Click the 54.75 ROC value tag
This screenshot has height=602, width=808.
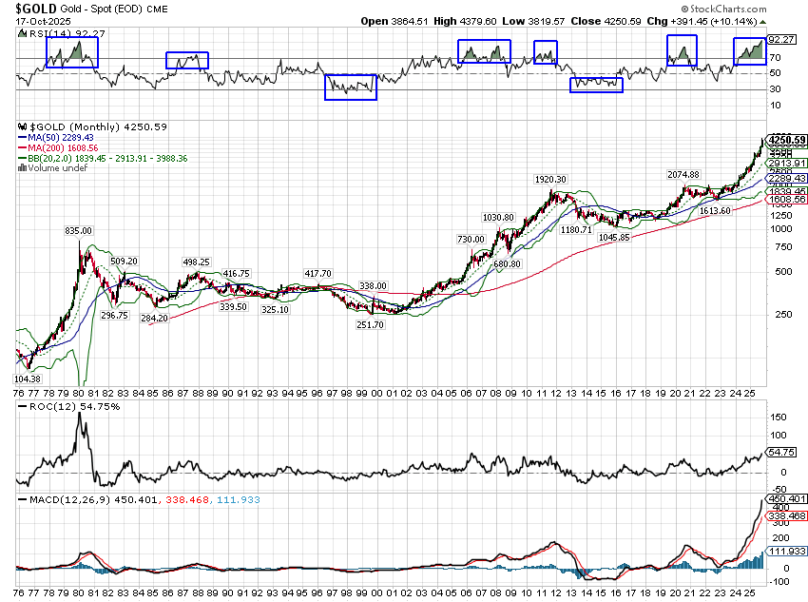point(781,453)
